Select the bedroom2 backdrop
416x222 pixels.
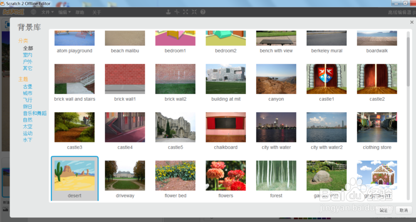tap(226, 42)
